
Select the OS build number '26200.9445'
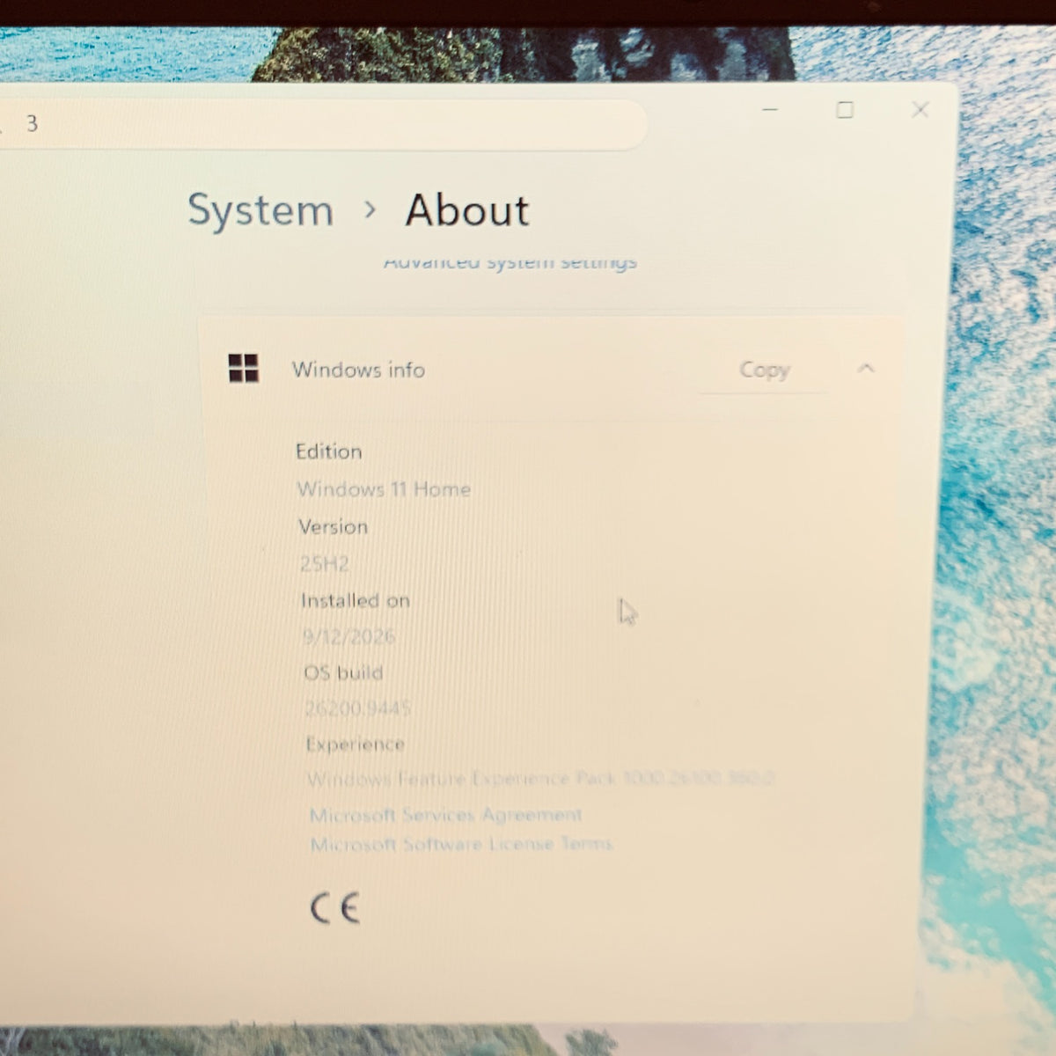358,708
